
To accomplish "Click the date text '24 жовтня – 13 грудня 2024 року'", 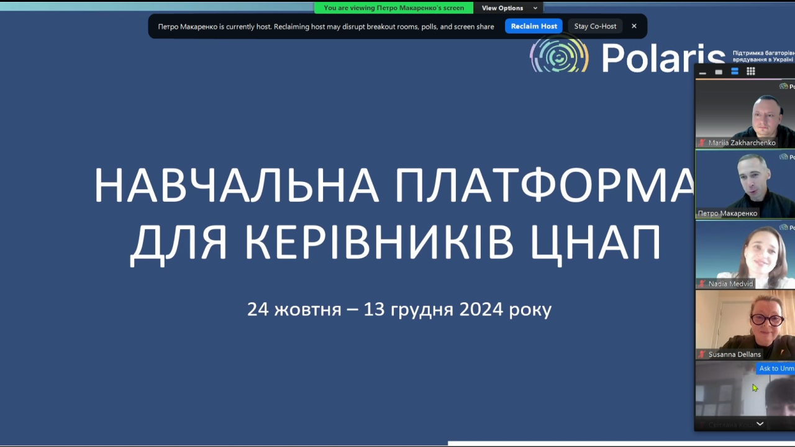I will point(399,309).
